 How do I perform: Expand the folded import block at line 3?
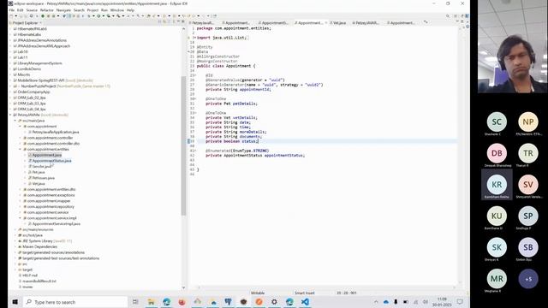(194, 38)
